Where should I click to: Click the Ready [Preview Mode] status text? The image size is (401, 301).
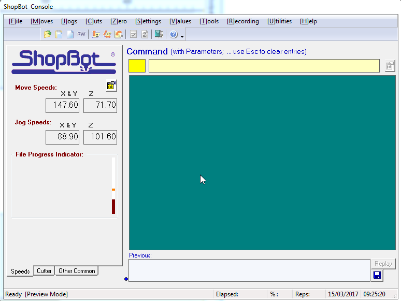click(x=36, y=294)
